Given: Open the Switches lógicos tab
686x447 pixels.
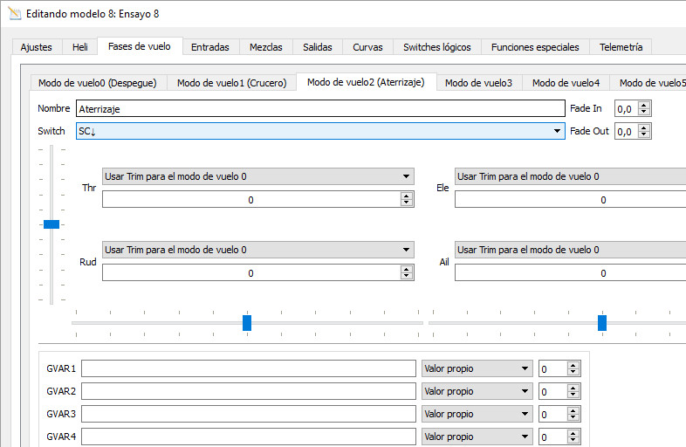Looking at the screenshot, I should tap(436, 47).
